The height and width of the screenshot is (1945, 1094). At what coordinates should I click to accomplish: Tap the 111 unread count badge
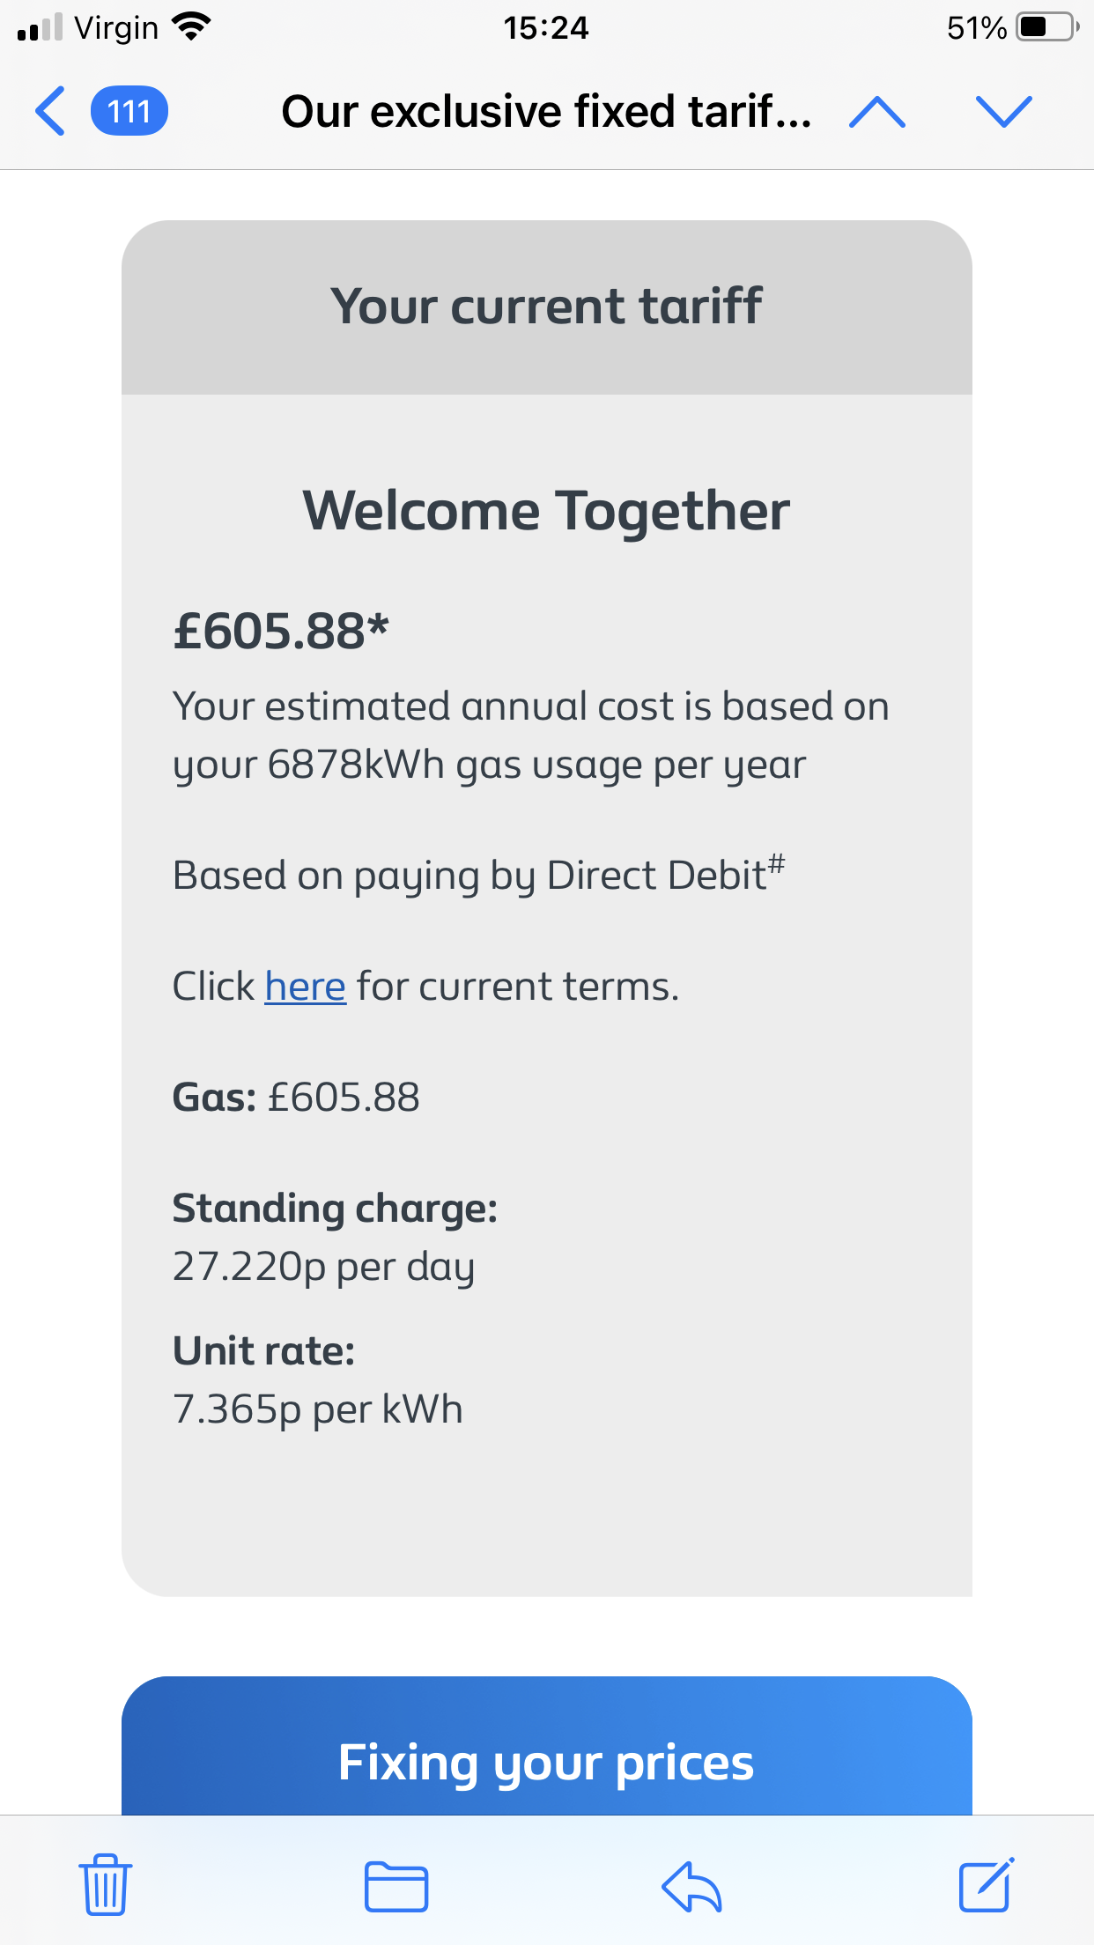click(x=129, y=112)
